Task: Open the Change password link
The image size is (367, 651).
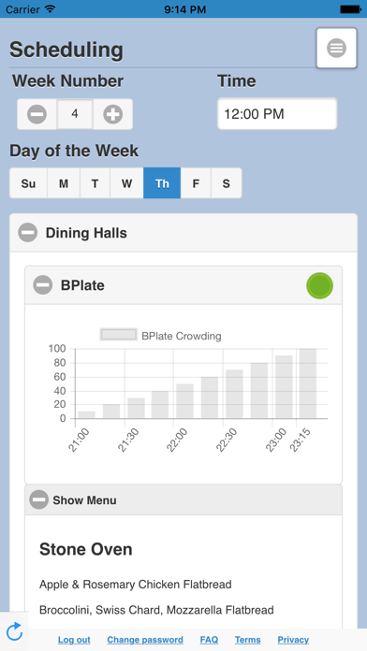Action: [145, 640]
